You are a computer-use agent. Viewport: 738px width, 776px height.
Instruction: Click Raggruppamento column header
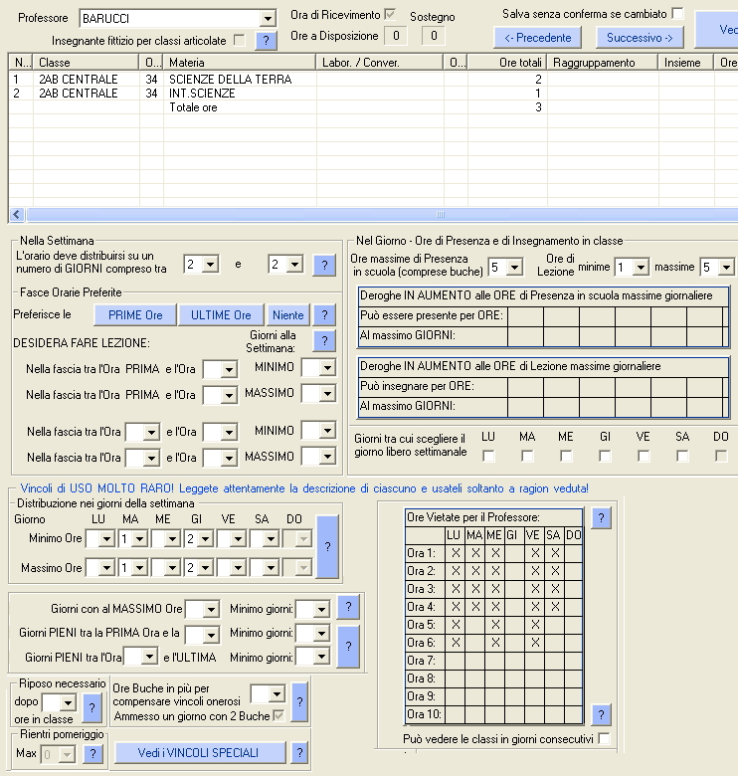coord(603,63)
